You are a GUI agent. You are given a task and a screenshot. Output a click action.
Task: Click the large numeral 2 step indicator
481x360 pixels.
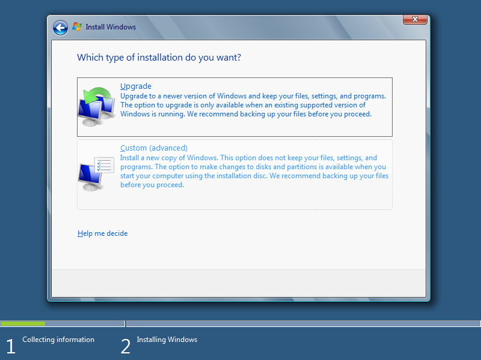(x=126, y=346)
